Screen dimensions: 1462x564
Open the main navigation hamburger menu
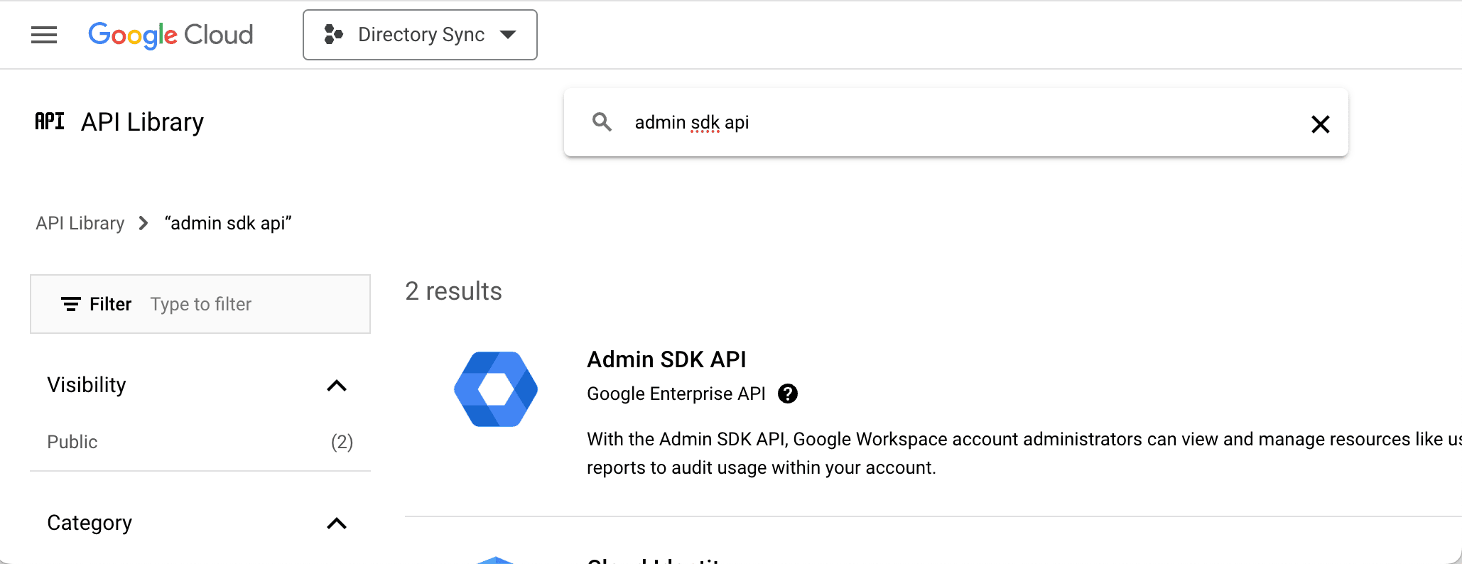click(44, 35)
